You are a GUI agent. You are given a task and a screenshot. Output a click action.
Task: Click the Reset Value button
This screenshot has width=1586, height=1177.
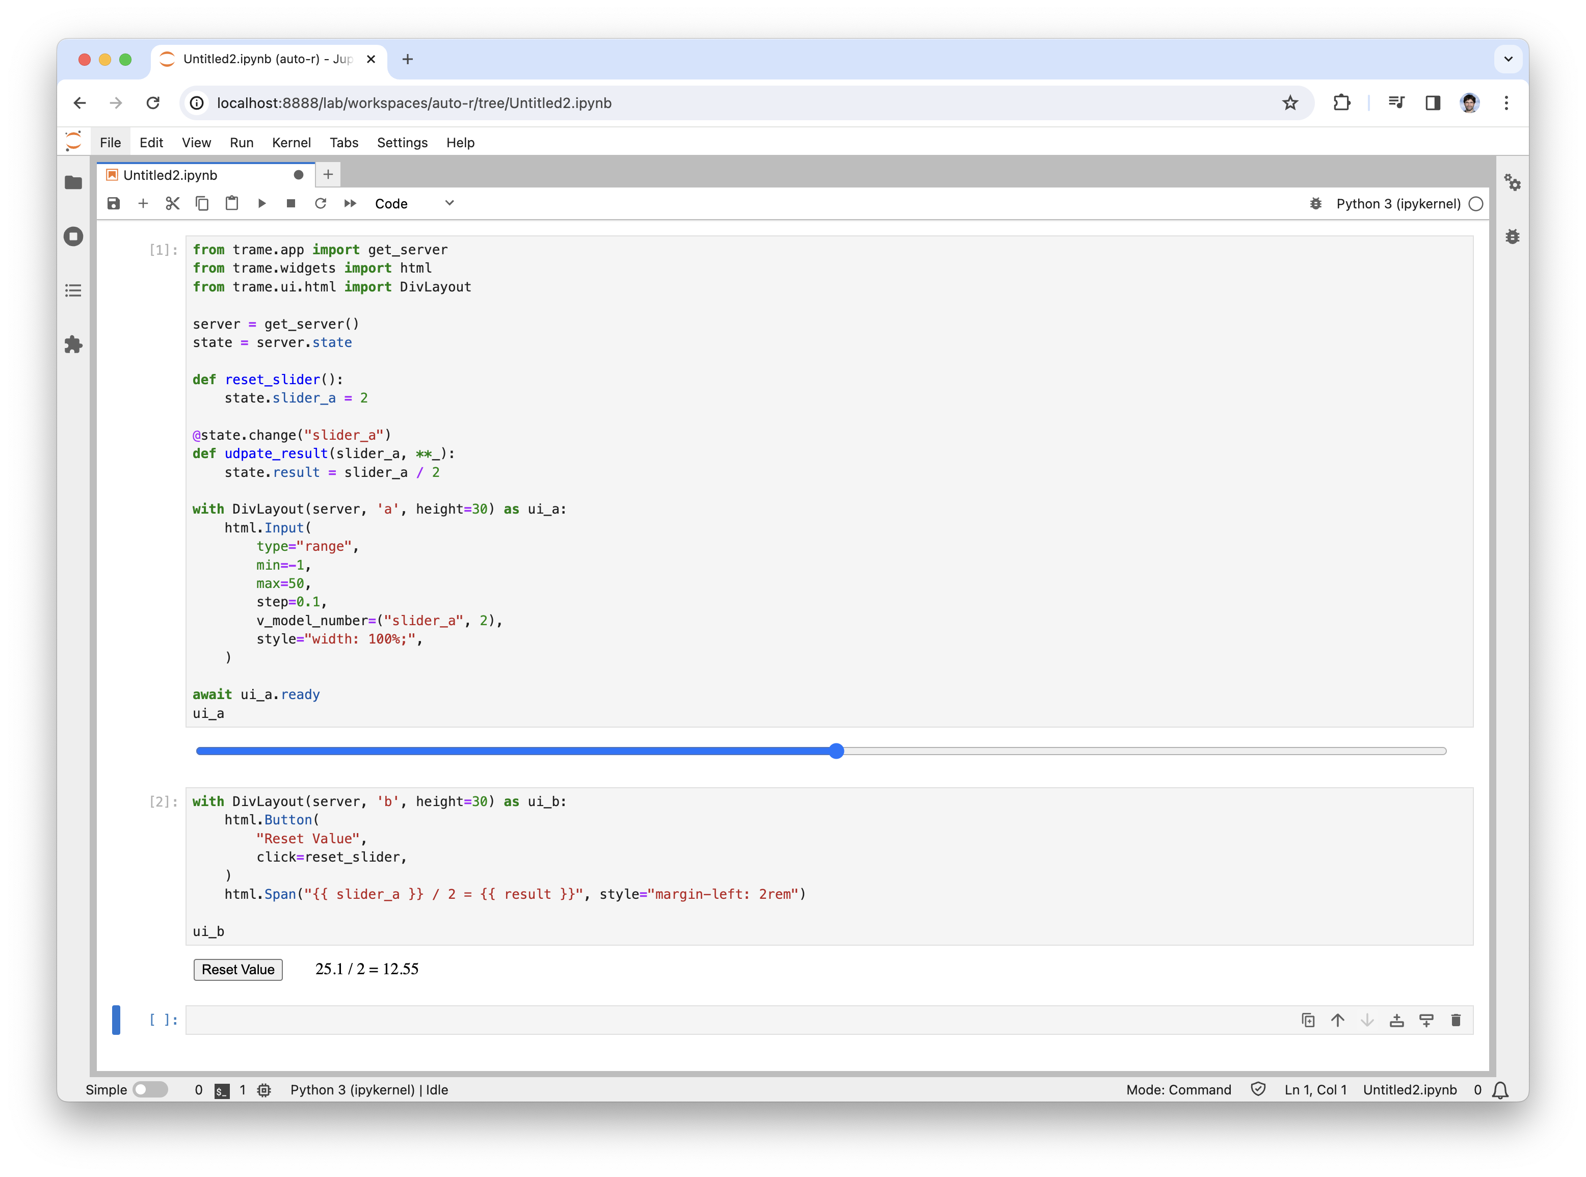click(x=238, y=970)
